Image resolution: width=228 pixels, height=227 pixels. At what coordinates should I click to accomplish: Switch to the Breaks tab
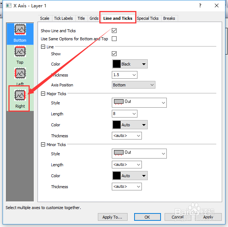coord(169,18)
